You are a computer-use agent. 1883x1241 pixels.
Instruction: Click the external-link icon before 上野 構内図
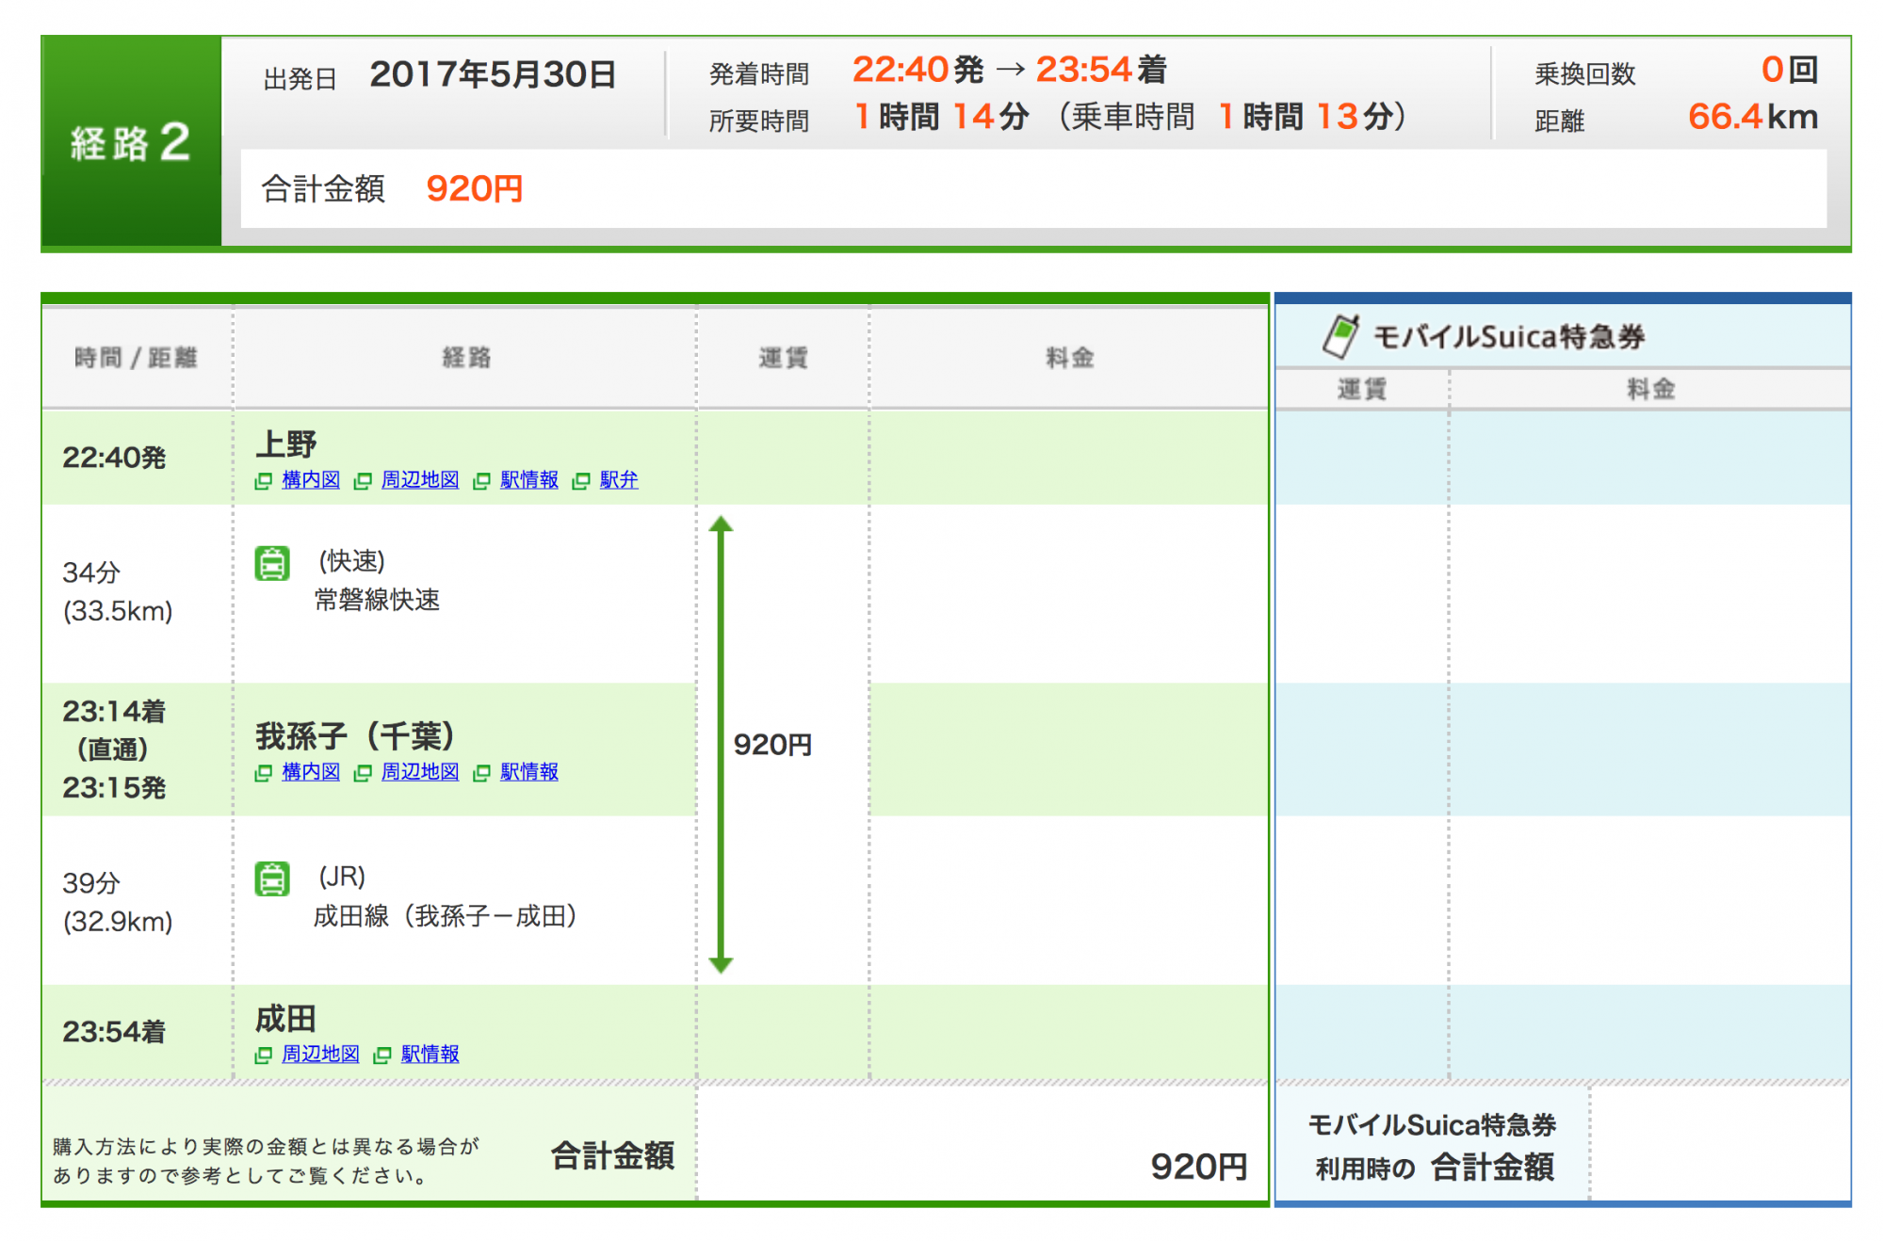(x=264, y=481)
